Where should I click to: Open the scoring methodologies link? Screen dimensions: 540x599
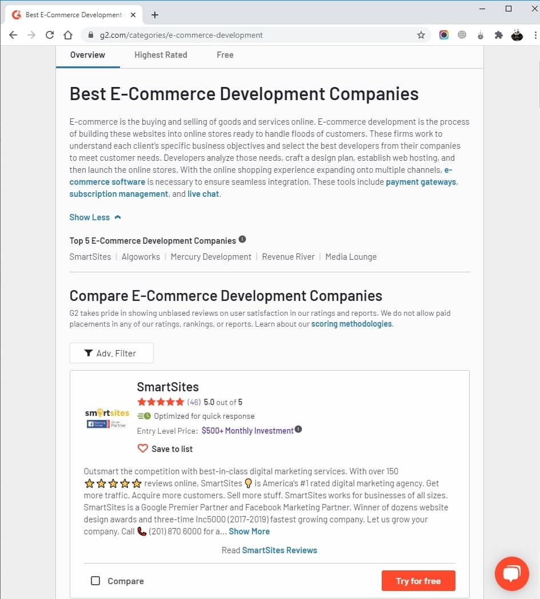(x=351, y=324)
